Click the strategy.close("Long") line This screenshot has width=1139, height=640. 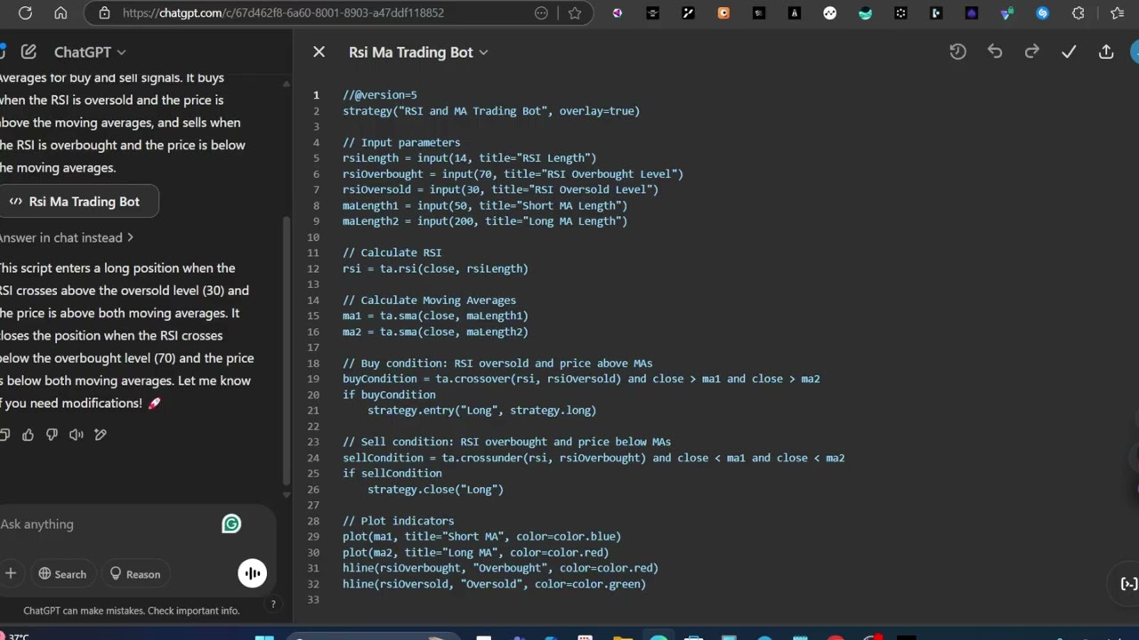click(435, 490)
